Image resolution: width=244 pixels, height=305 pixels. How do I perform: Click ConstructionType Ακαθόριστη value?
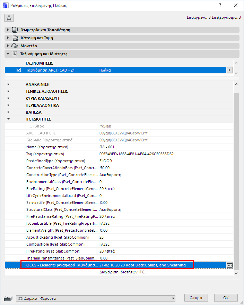point(110,175)
